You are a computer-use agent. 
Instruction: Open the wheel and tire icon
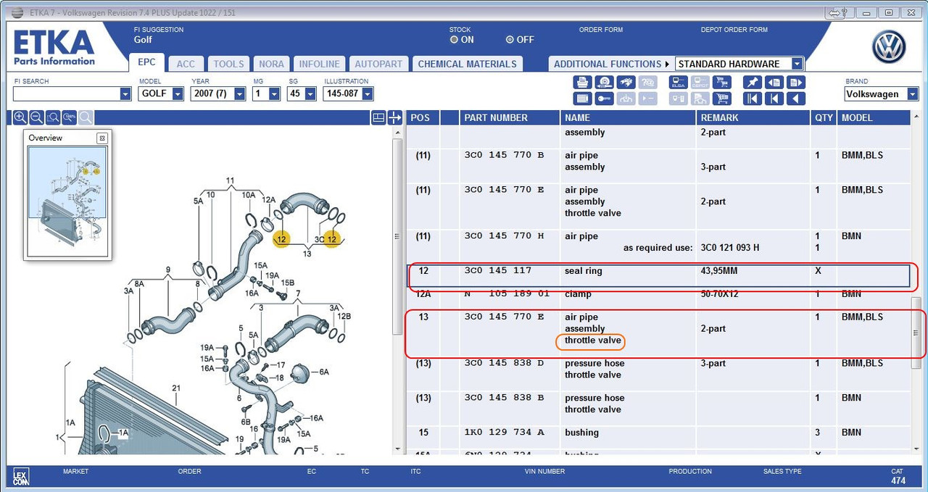(605, 83)
